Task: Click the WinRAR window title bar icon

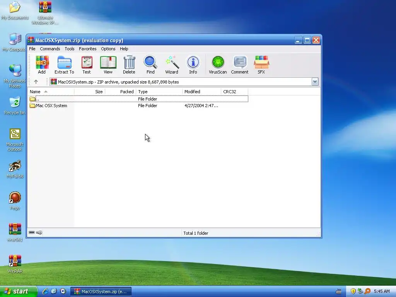Action: 31,40
